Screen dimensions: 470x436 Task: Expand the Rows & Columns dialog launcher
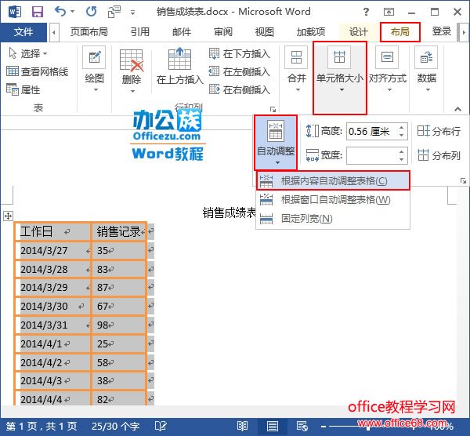pos(273,110)
